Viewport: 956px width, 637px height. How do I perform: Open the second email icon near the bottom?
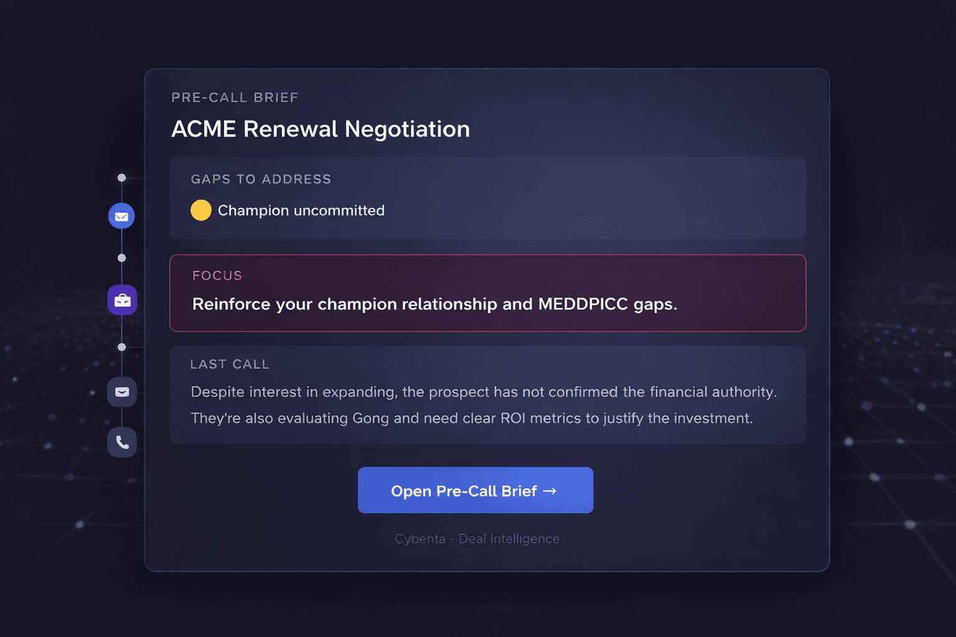click(x=121, y=392)
